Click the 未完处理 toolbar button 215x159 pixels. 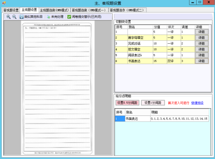(55, 17)
